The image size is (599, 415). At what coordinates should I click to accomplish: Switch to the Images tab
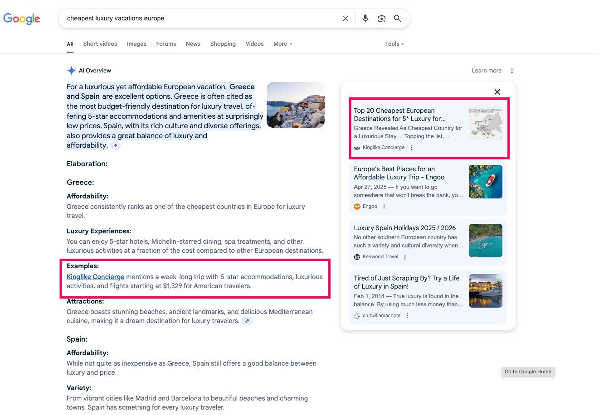[136, 44]
